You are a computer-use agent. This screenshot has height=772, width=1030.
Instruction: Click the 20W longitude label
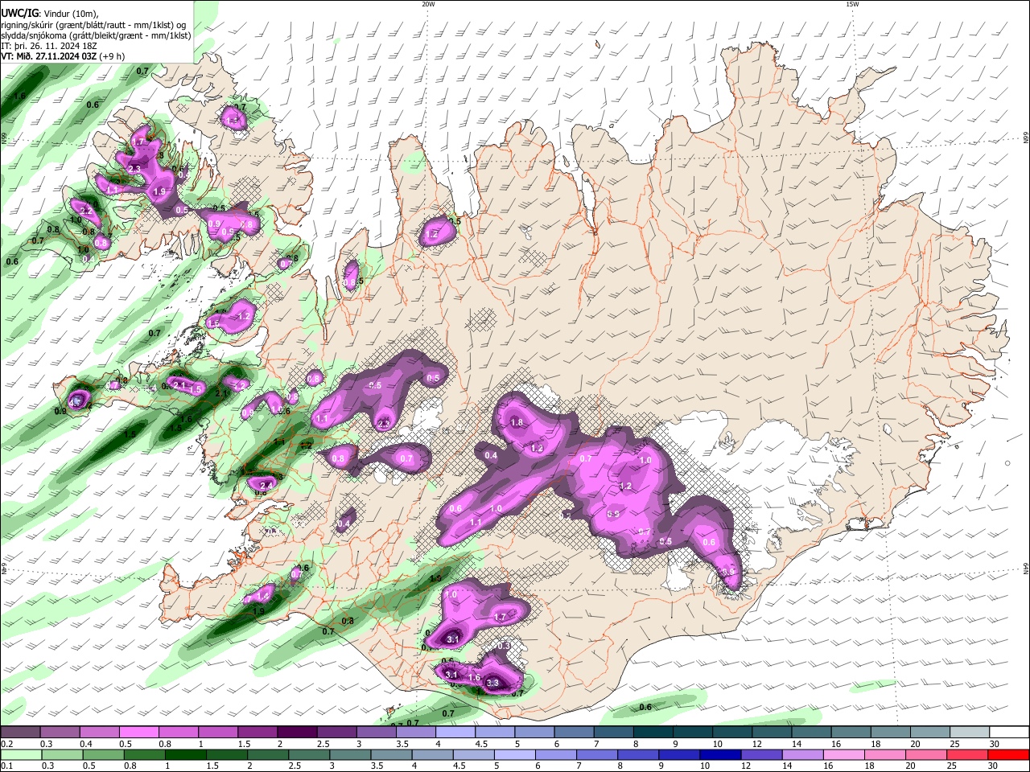(428, 4)
